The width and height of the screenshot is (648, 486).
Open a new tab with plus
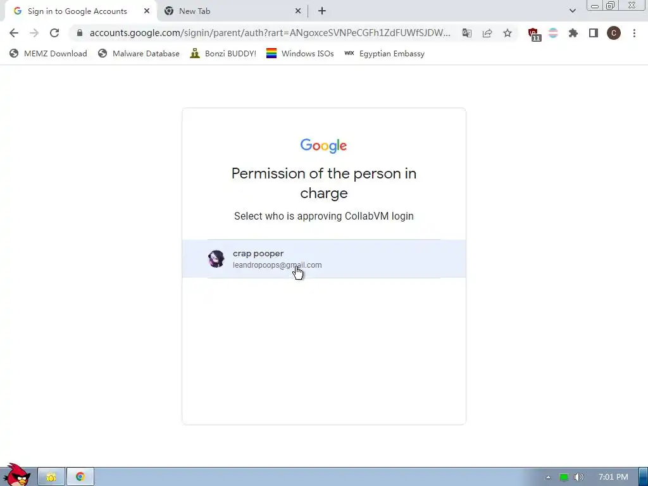tap(322, 11)
